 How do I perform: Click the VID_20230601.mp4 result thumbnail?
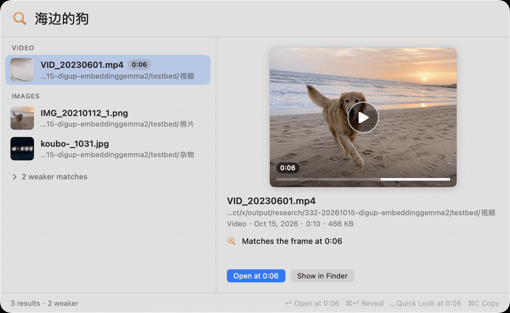coord(22,70)
